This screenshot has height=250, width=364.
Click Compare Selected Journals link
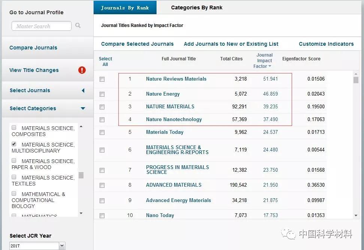point(137,44)
